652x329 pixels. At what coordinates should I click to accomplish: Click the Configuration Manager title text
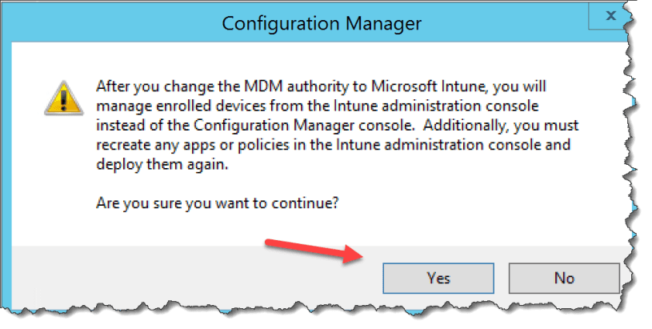321,23
